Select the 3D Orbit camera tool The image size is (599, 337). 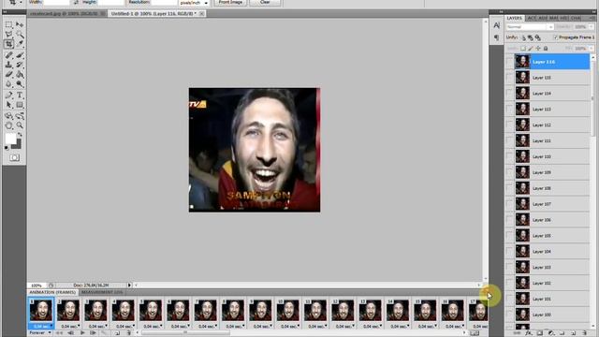click(20, 115)
